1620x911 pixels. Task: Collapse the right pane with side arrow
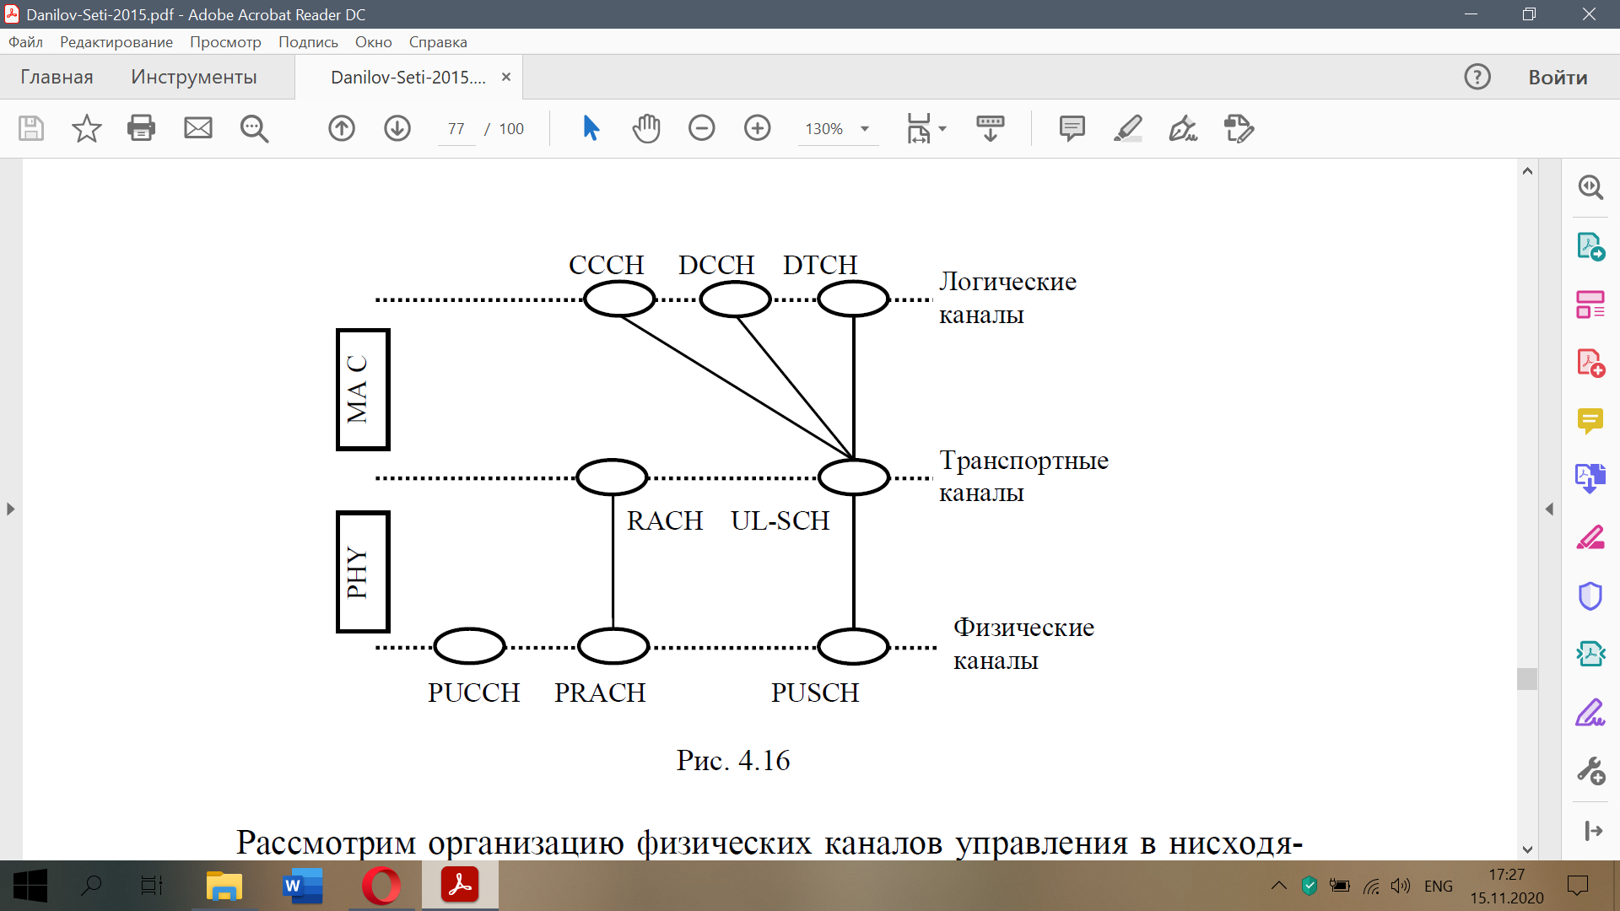point(1549,509)
